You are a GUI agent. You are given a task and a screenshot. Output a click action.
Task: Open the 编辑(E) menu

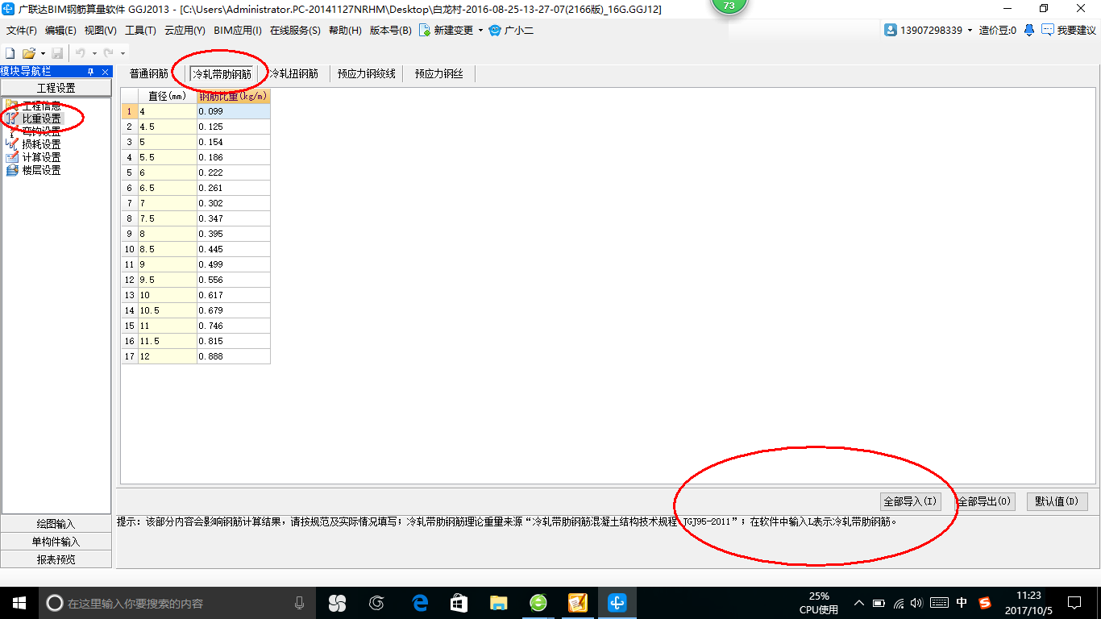point(60,31)
